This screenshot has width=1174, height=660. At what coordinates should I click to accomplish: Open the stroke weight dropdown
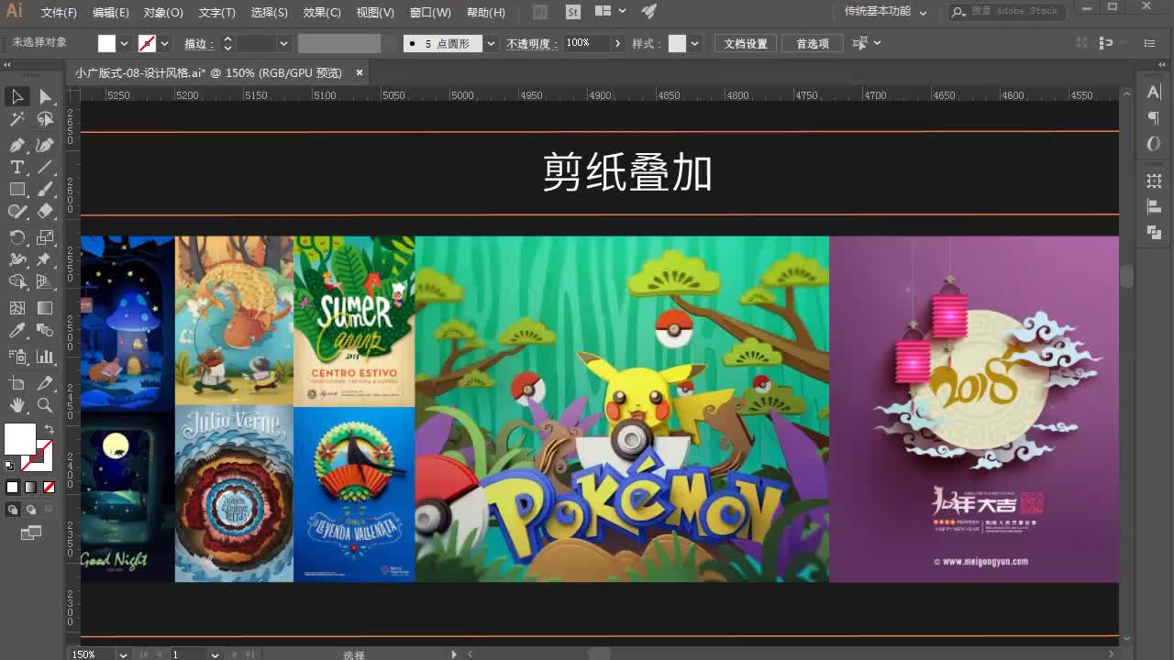tap(283, 43)
